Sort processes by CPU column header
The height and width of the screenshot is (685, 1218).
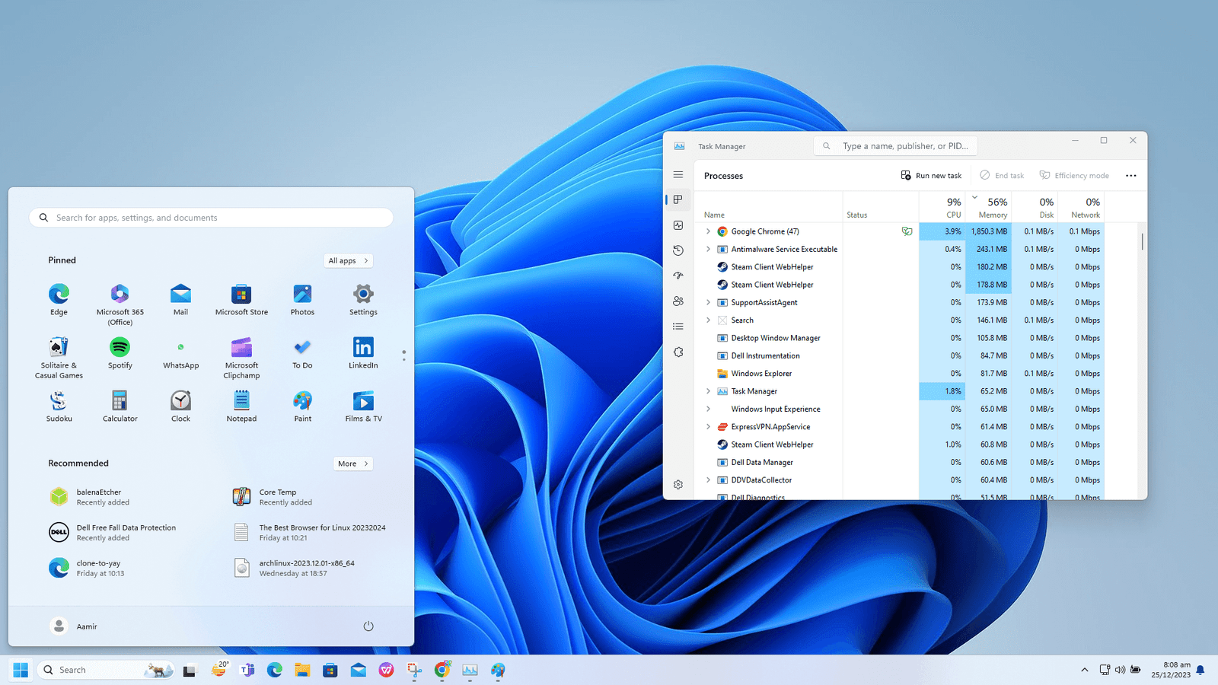point(942,207)
